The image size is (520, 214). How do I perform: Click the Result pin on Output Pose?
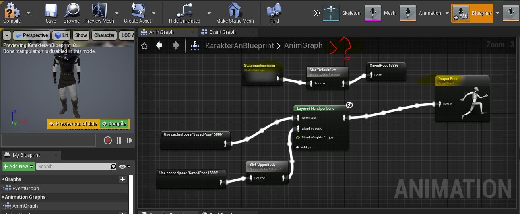(x=440, y=104)
